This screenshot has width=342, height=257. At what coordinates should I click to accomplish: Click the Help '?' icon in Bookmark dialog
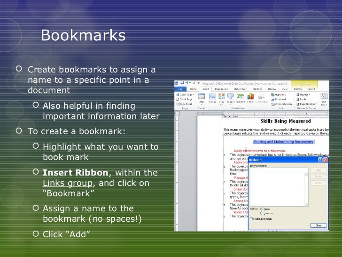320,160
